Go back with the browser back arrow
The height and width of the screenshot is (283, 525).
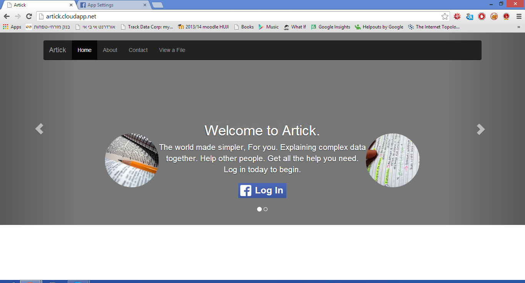(x=7, y=17)
